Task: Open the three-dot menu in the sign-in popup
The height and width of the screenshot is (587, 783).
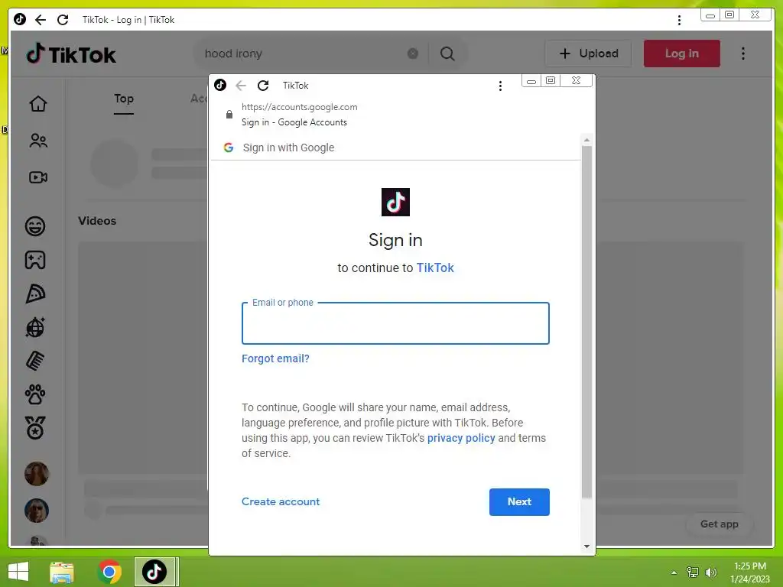Action: (x=500, y=86)
